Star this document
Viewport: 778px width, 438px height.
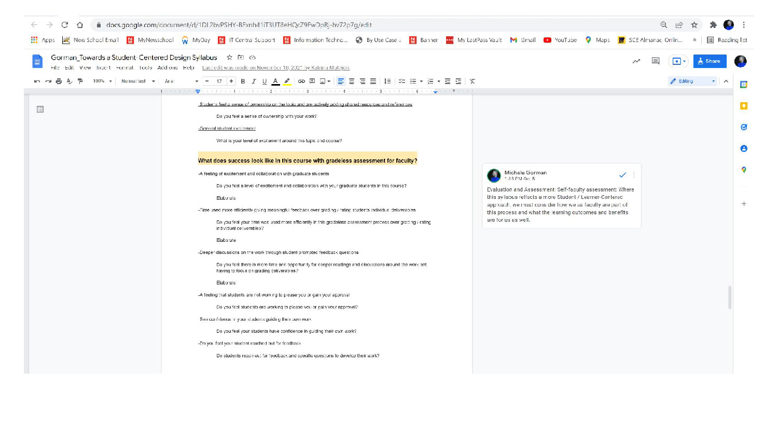point(229,58)
